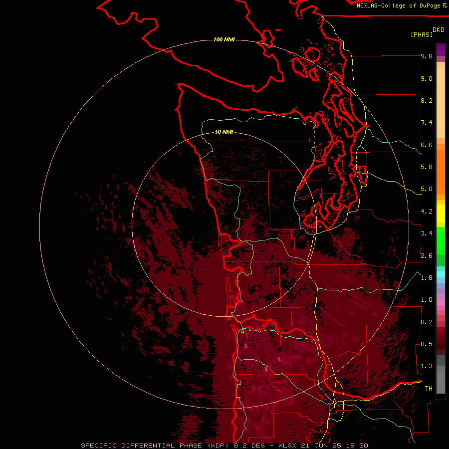Click the TH threshold label
The height and width of the screenshot is (449, 449).
(x=429, y=389)
